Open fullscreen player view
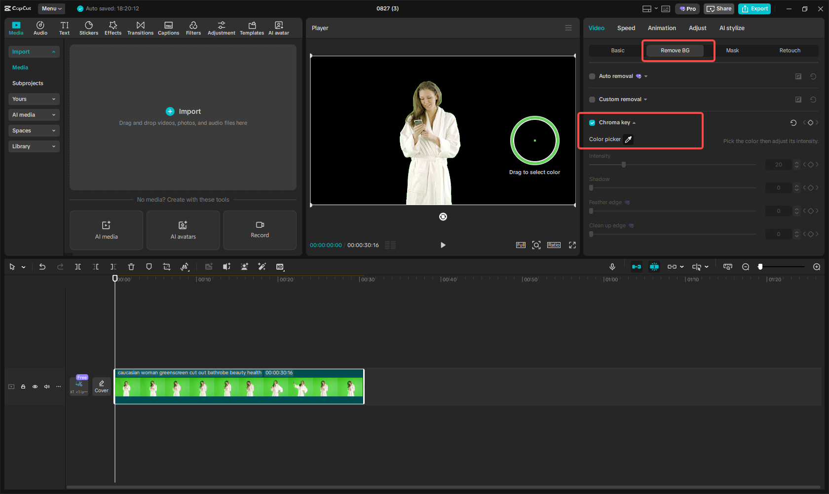This screenshot has height=494, width=829. pos(572,245)
